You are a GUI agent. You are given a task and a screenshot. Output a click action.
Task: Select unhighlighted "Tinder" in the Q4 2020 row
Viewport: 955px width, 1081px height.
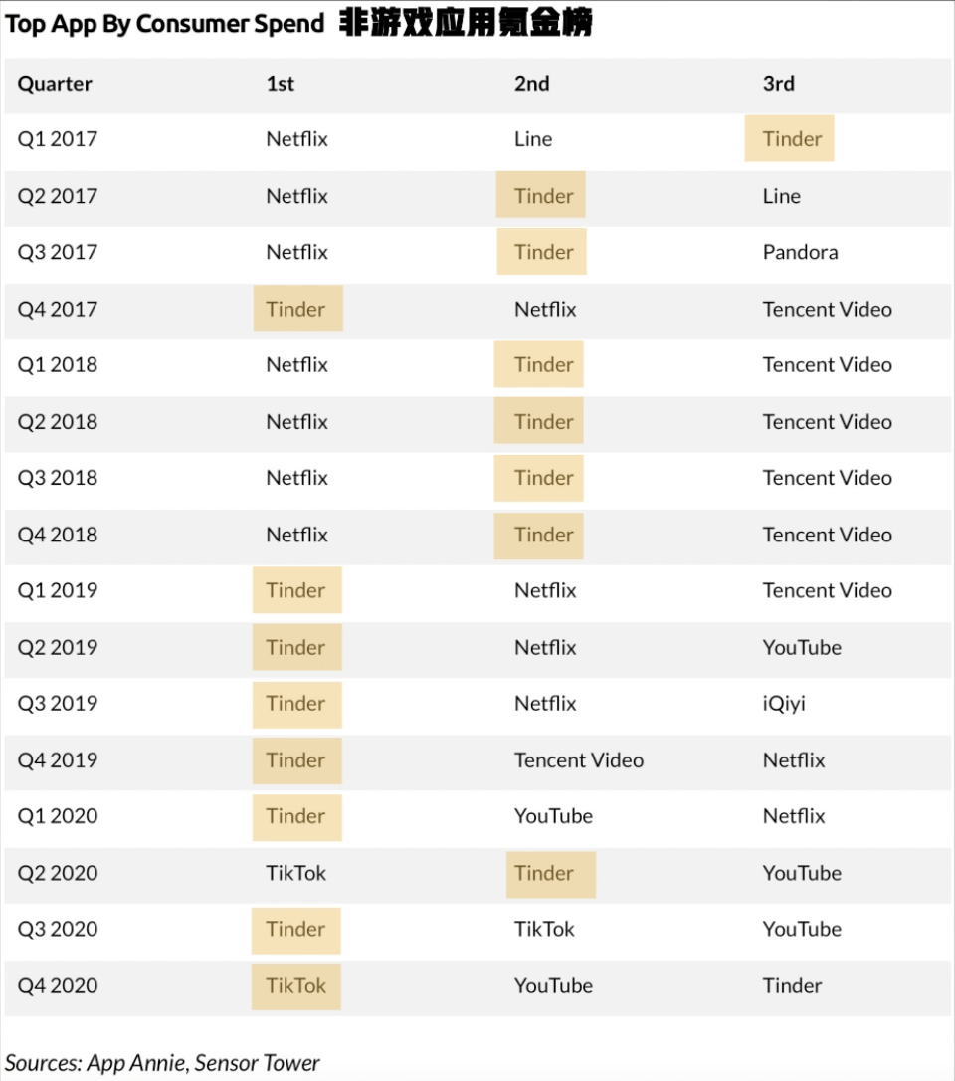point(792,986)
